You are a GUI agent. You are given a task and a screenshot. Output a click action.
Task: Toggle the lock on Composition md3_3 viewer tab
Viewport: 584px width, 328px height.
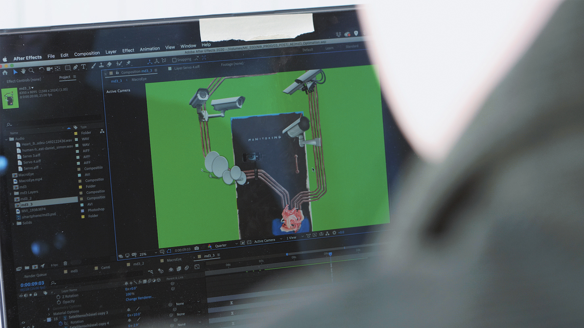pos(117,73)
